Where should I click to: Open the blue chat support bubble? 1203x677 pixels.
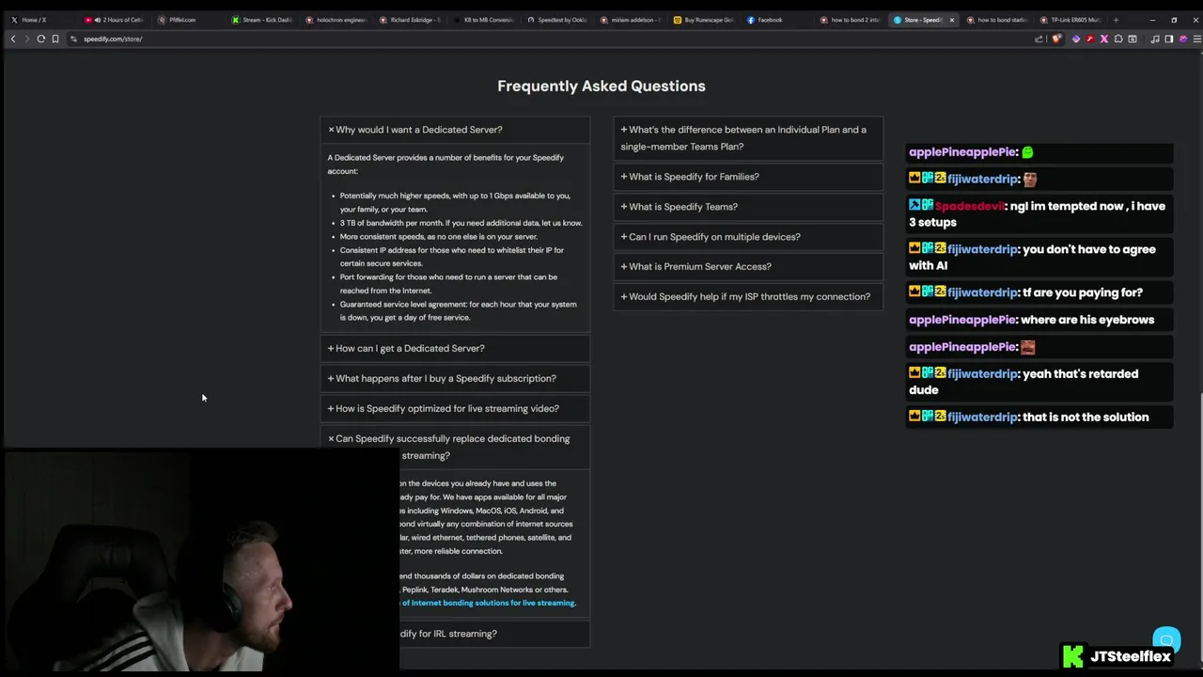pyautogui.click(x=1166, y=641)
